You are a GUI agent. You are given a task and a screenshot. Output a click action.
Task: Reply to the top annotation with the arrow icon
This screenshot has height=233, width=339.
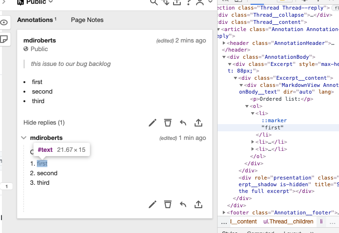(183, 123)
